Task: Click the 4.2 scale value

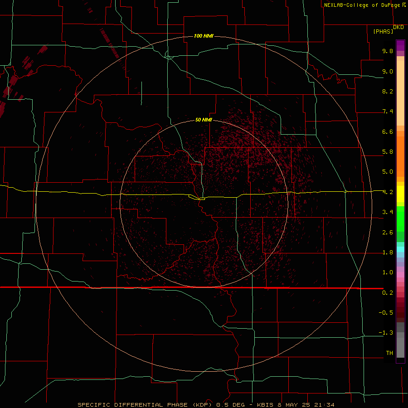Action: (x=388, y=192)
